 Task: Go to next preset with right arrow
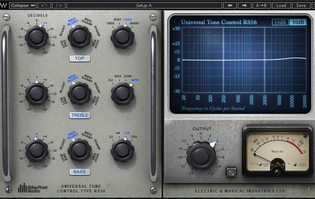[x=244, y=6]
